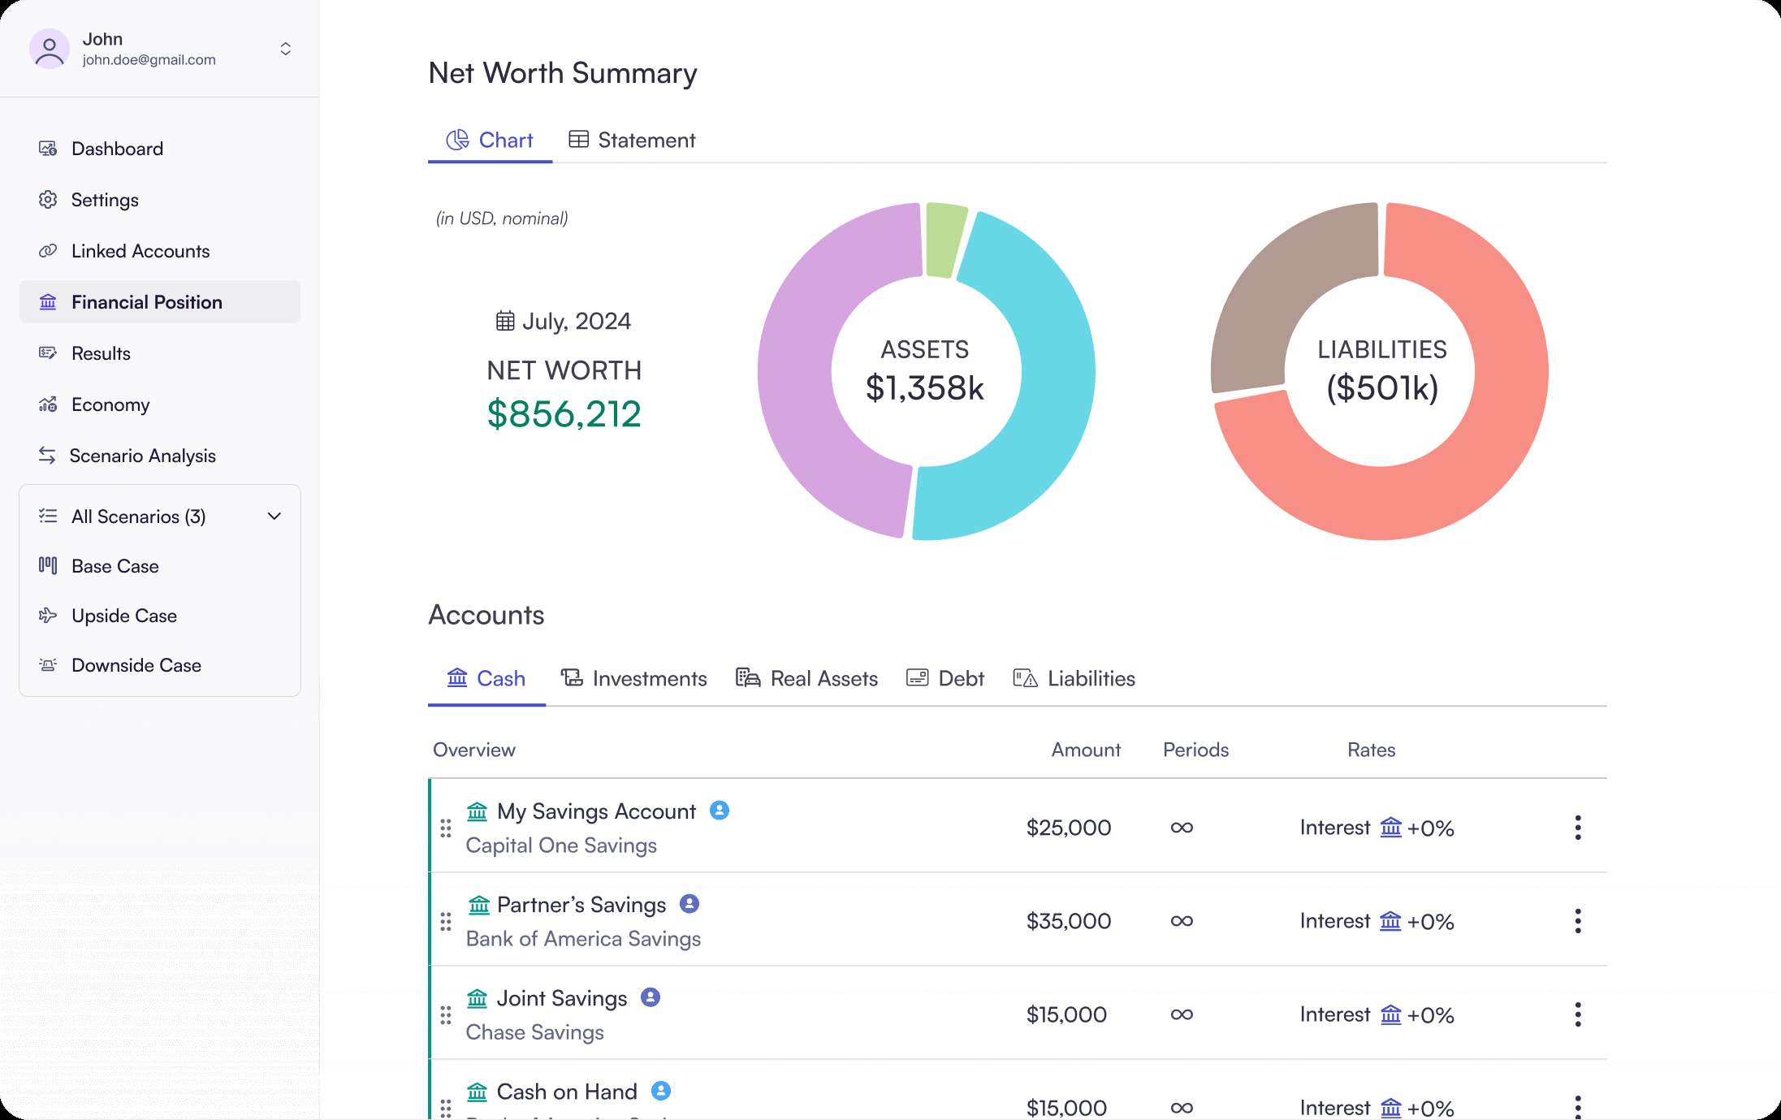Open the three-dot menu for My Savings Account

tap(1578, 828)
